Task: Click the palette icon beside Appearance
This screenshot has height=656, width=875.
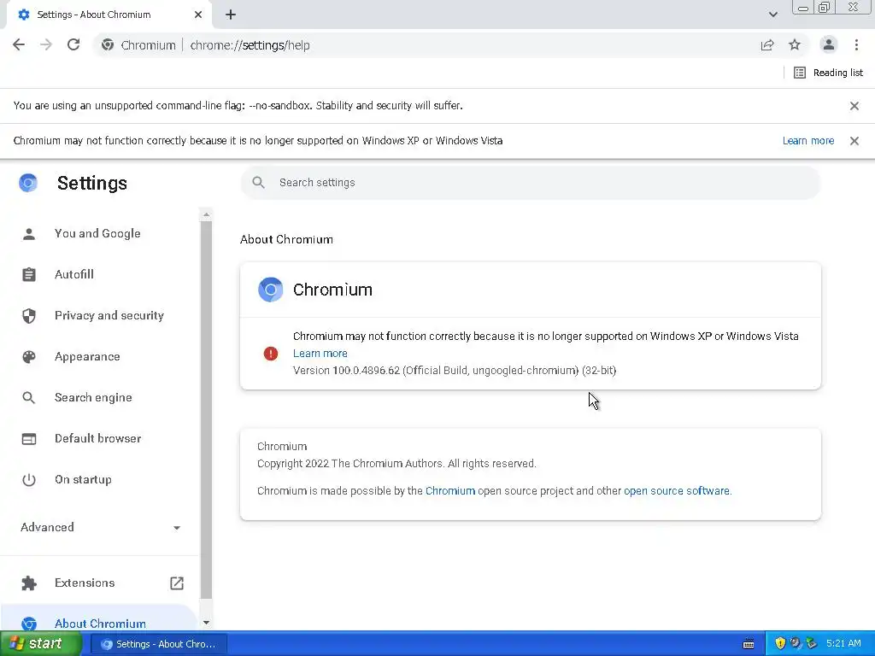Action: [x=29, y=356]
